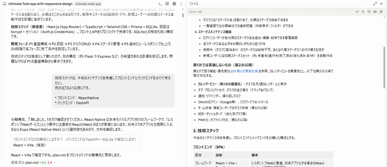Toggle source code view for plan.md
The width and height of the screenshot is (387, 167).
(357, 12)
